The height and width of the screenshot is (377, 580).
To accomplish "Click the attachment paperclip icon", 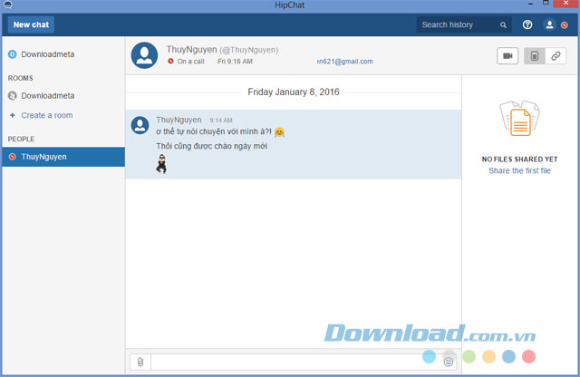I will [140, 362].
